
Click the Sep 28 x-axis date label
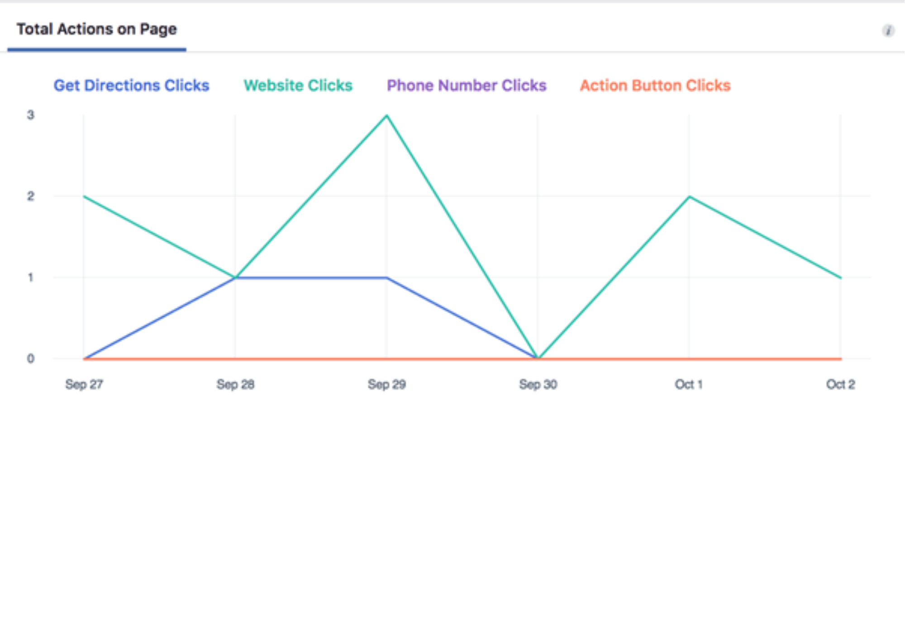click(235, 384)
